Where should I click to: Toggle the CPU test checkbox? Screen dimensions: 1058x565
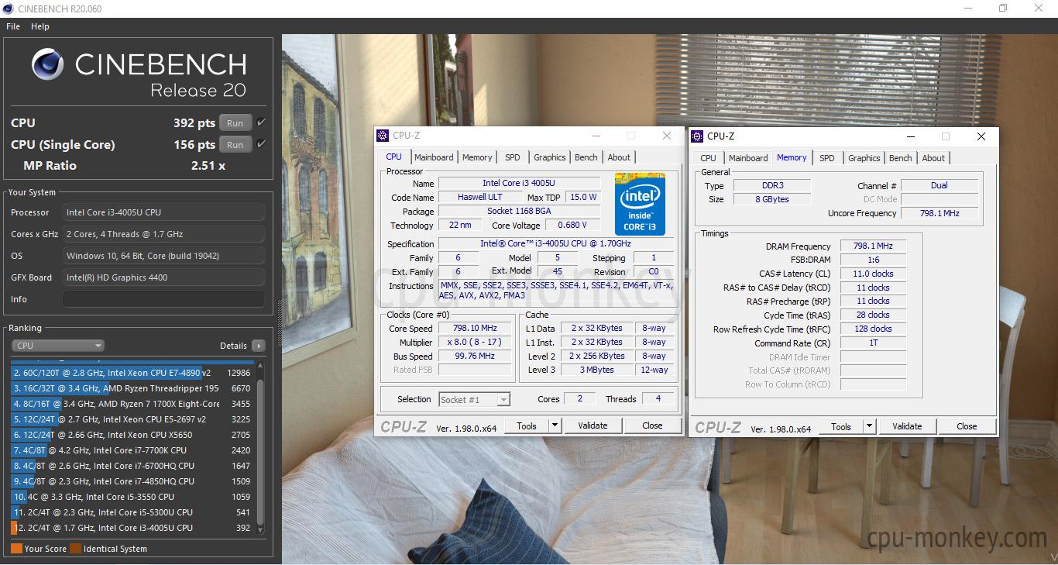[x=261, y=122]
